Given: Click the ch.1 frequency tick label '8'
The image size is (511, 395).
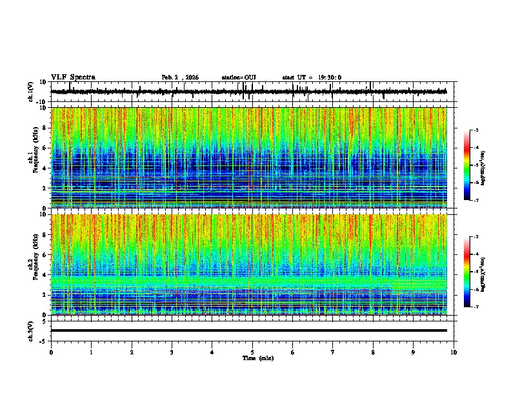Looking at the screenshot, I should [x=45, y=128].
